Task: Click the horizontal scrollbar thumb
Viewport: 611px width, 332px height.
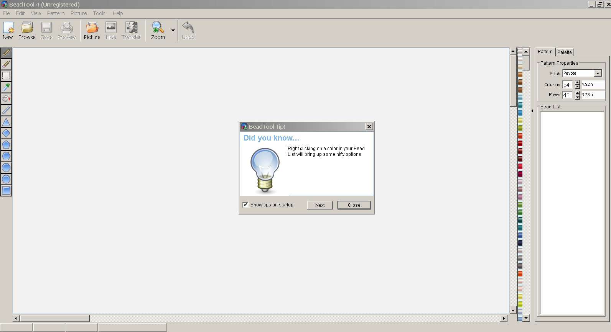Action: click(55, 318)
